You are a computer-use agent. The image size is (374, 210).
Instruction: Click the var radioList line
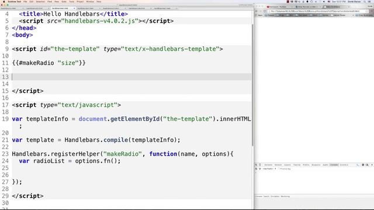(x=70, y=161)
